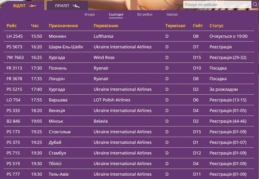259x179 pixels.
Task: Select flight PS 333
Action: coord(129,110)
